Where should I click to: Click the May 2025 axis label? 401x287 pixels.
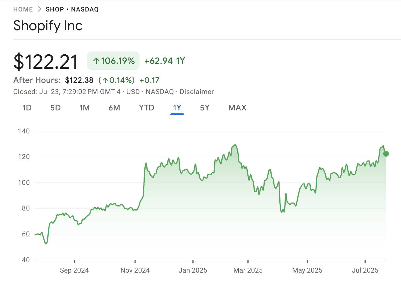[x=307, y=270]
